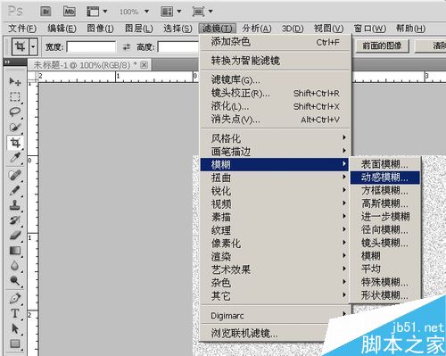Image resolution: width=446 pixels, height=356 pixels.
Task: Open the 3D(D) menu
Action: click(293, 29)
